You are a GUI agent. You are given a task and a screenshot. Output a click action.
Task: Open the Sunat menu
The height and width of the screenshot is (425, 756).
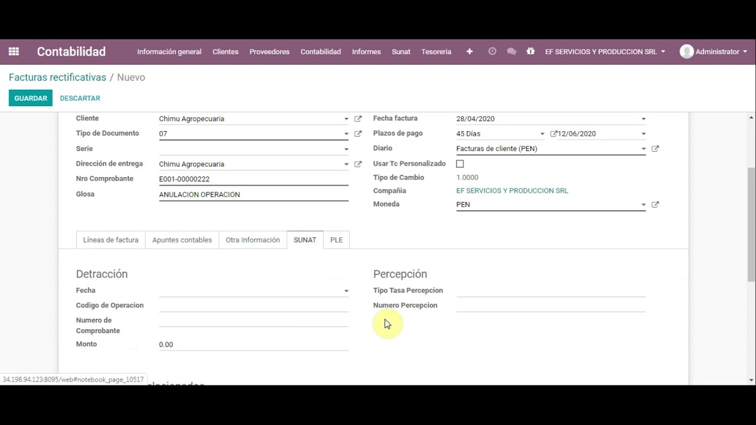pyautogui.click(x=400, y=51)
